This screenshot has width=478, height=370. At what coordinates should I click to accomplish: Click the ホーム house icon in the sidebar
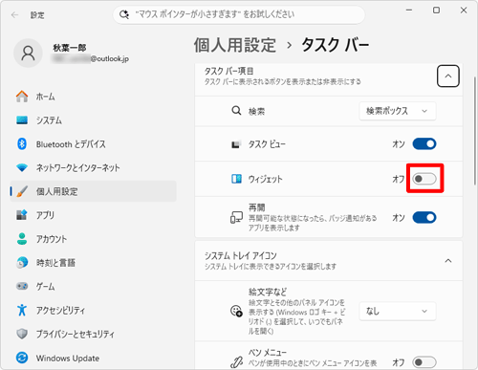click(22, 97)
